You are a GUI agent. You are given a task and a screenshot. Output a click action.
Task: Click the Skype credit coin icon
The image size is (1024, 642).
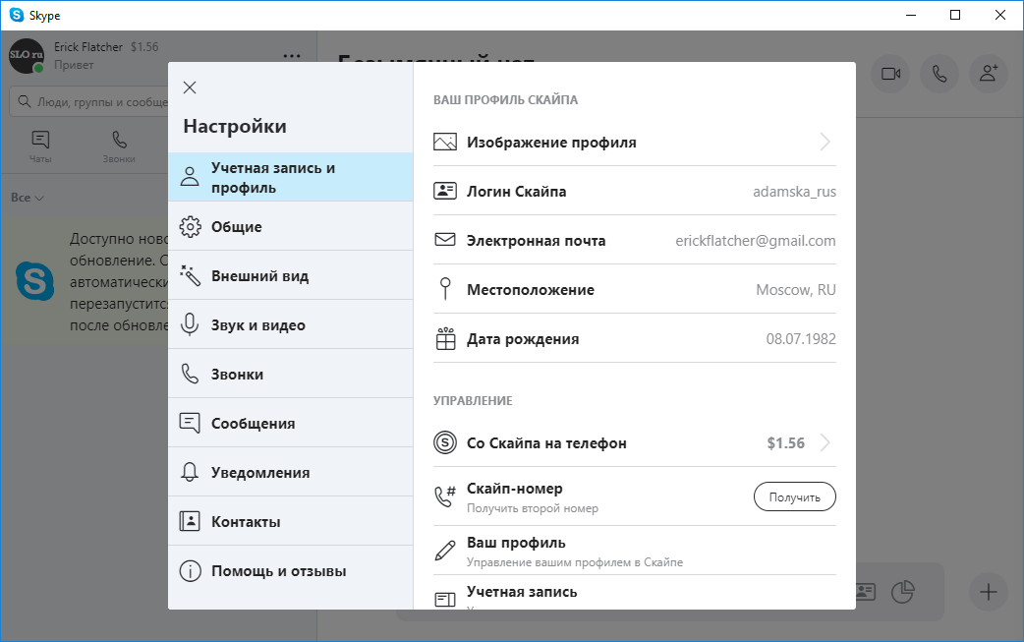point(445,442)
